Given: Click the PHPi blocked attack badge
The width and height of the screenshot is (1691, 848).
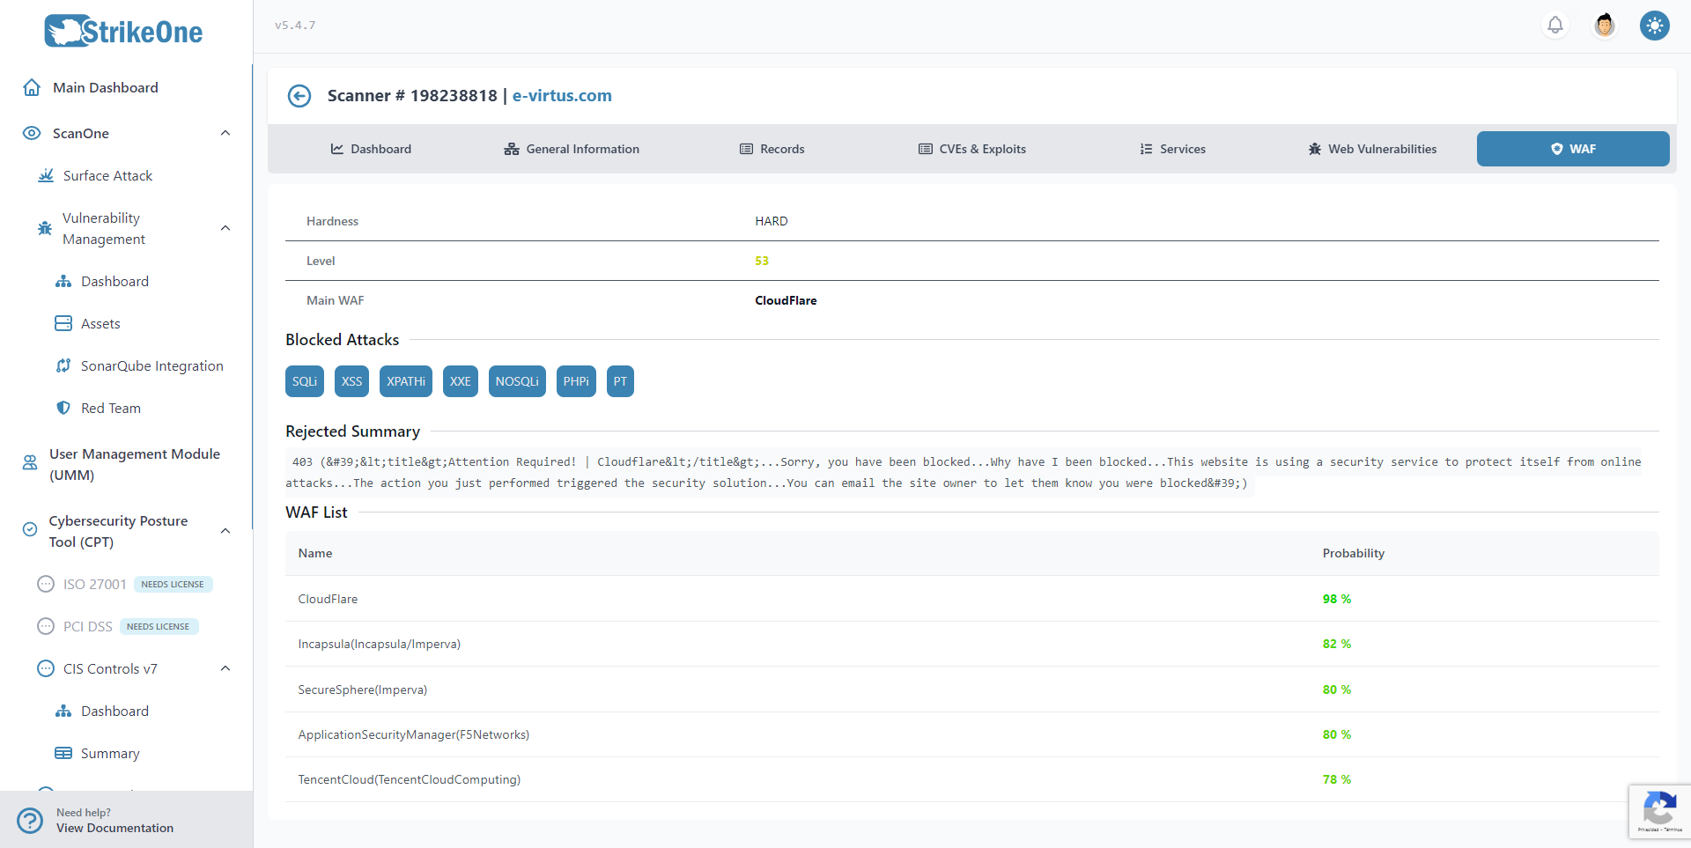Looking at the screenshot, I should [x=576, y=381].
